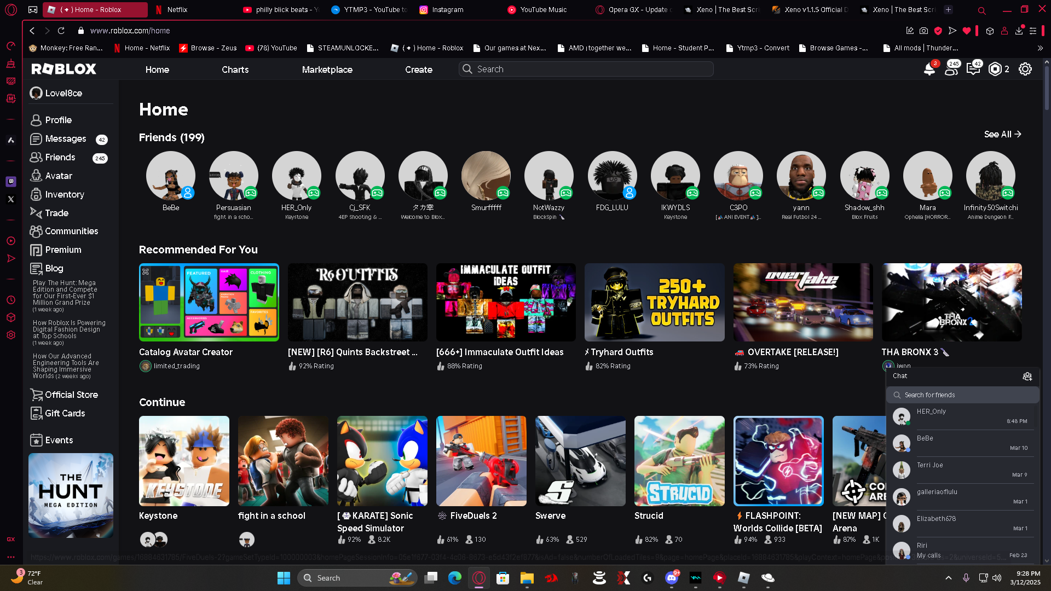Open the Marketplace tab
1051x591 pixels.
pos(327,69)
